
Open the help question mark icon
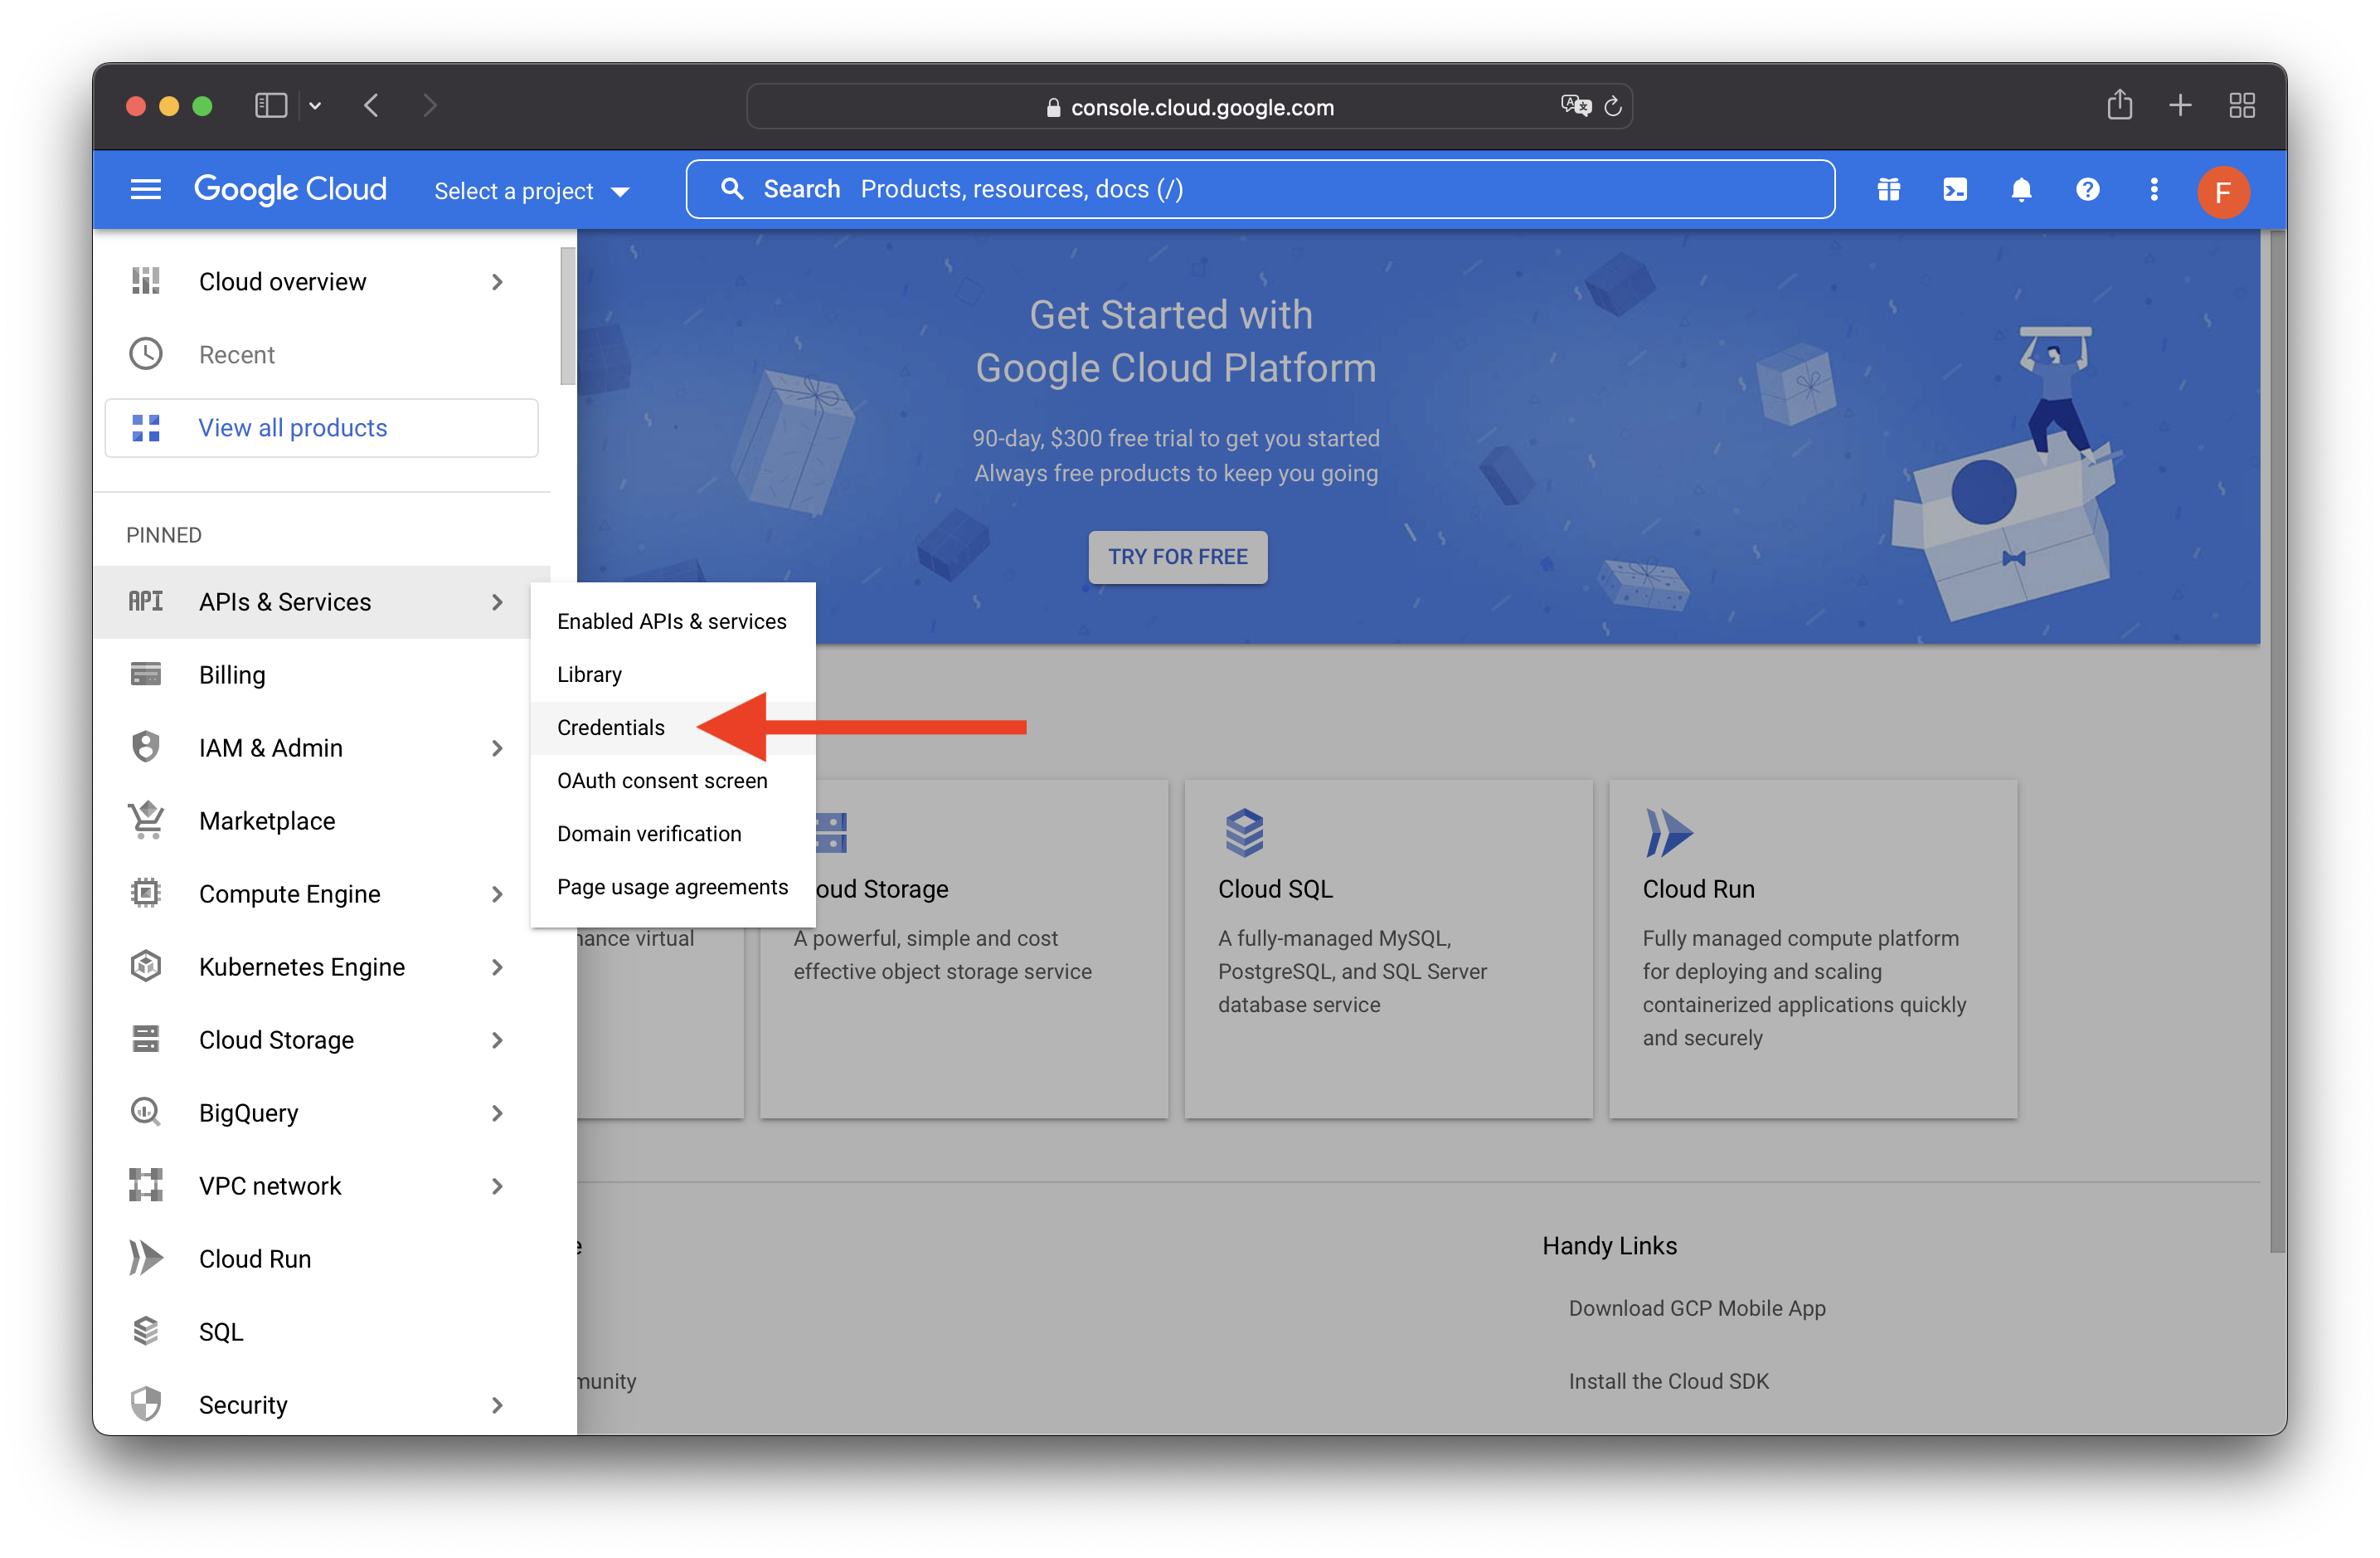click(x=2087, y=190)
